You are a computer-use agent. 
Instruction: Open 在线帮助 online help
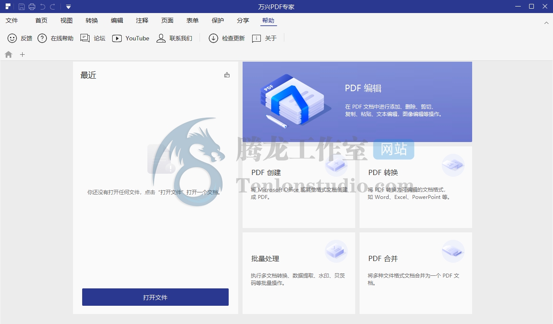55,38
